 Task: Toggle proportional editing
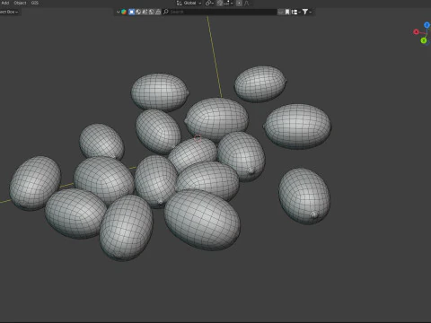click(x=239, y=3)
